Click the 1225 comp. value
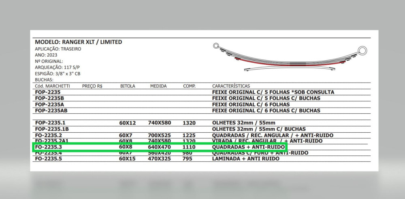405x199 pixels. [x=189, y=135]
